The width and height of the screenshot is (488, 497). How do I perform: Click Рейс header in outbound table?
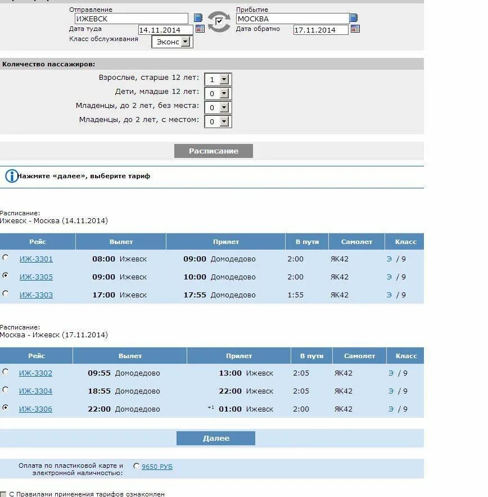click(38, 242)
